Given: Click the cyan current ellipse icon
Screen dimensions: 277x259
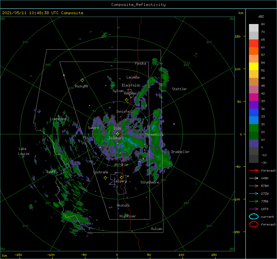Looking at the screenshot, I should tap(254, 217).
